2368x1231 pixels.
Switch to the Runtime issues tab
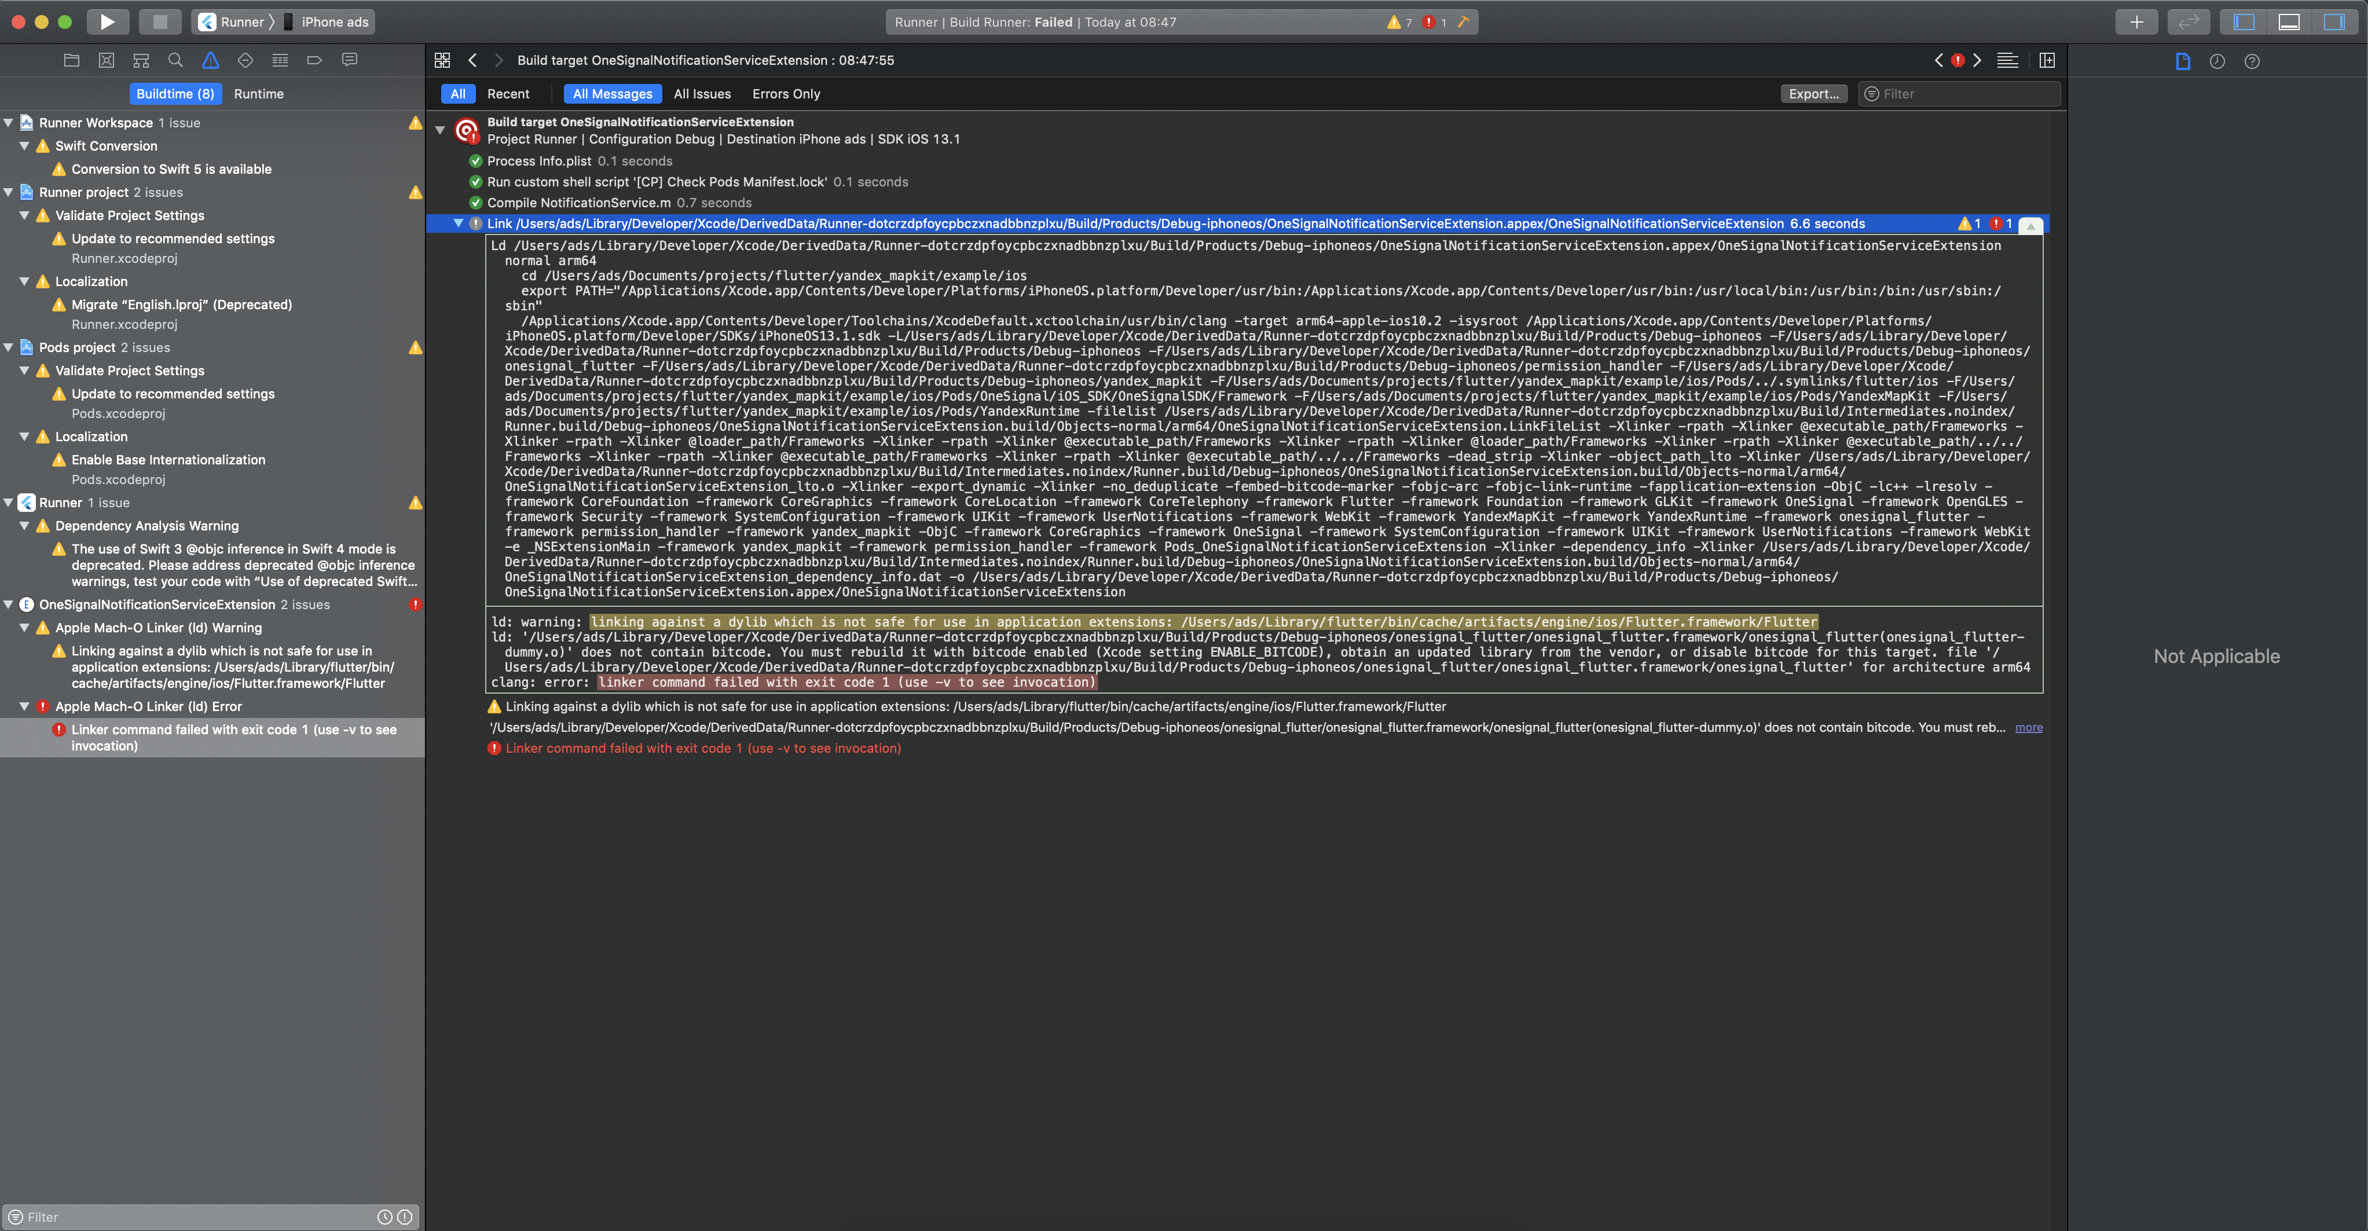(258, 94)
